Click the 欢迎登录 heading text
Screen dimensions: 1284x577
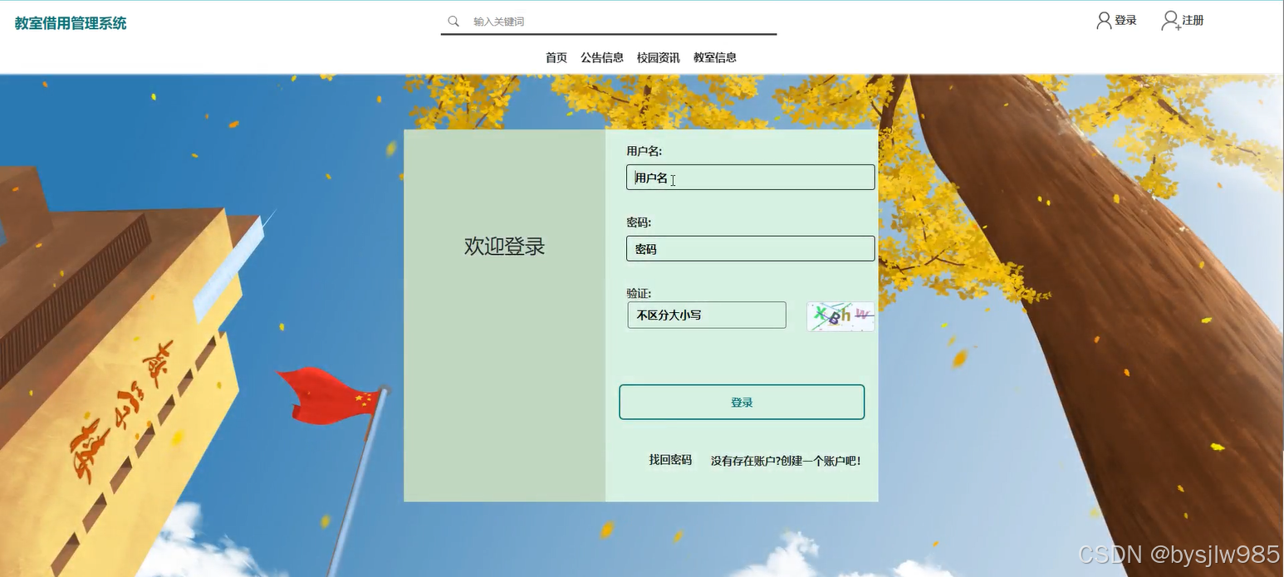pyautogui.click(x=505, y=247)
